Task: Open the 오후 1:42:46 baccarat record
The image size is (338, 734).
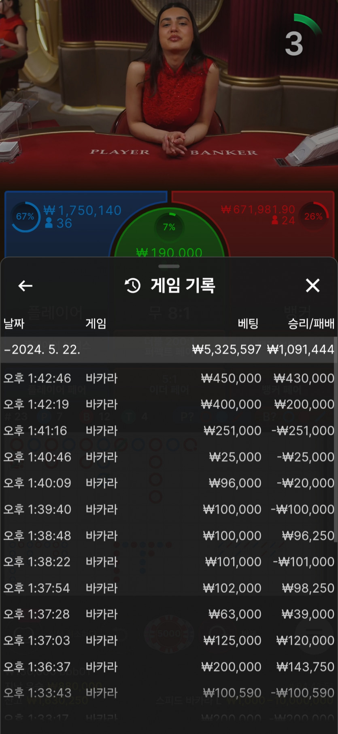Action: [x=169, y=378]
